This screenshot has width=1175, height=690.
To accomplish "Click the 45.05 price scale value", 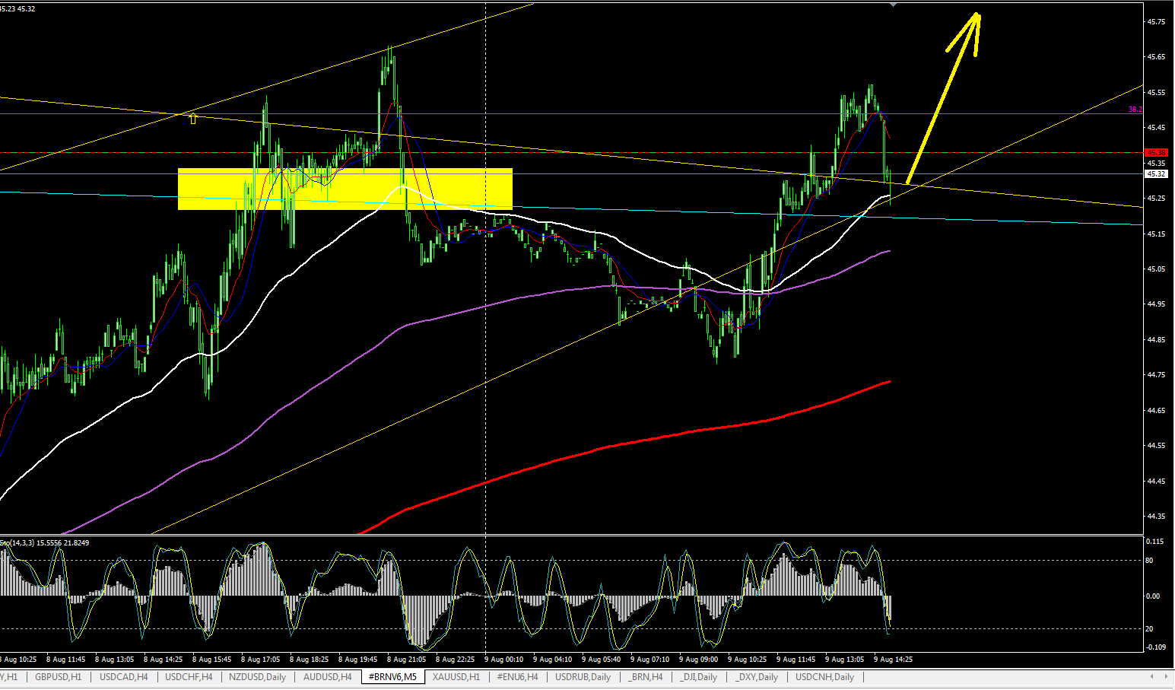I will point(1156,269).
